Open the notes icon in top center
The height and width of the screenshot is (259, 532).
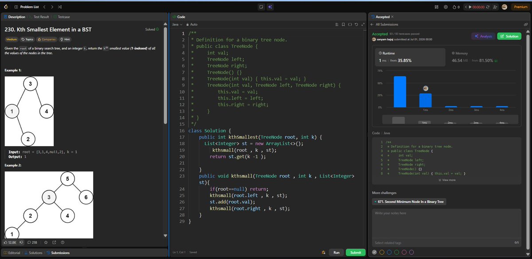[x=262, y=7]
